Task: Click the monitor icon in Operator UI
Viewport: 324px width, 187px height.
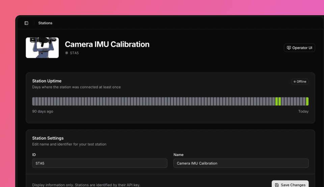Action: click(x=289, y=48)
